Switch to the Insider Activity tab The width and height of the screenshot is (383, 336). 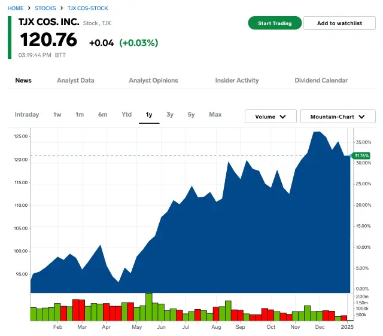237,80
